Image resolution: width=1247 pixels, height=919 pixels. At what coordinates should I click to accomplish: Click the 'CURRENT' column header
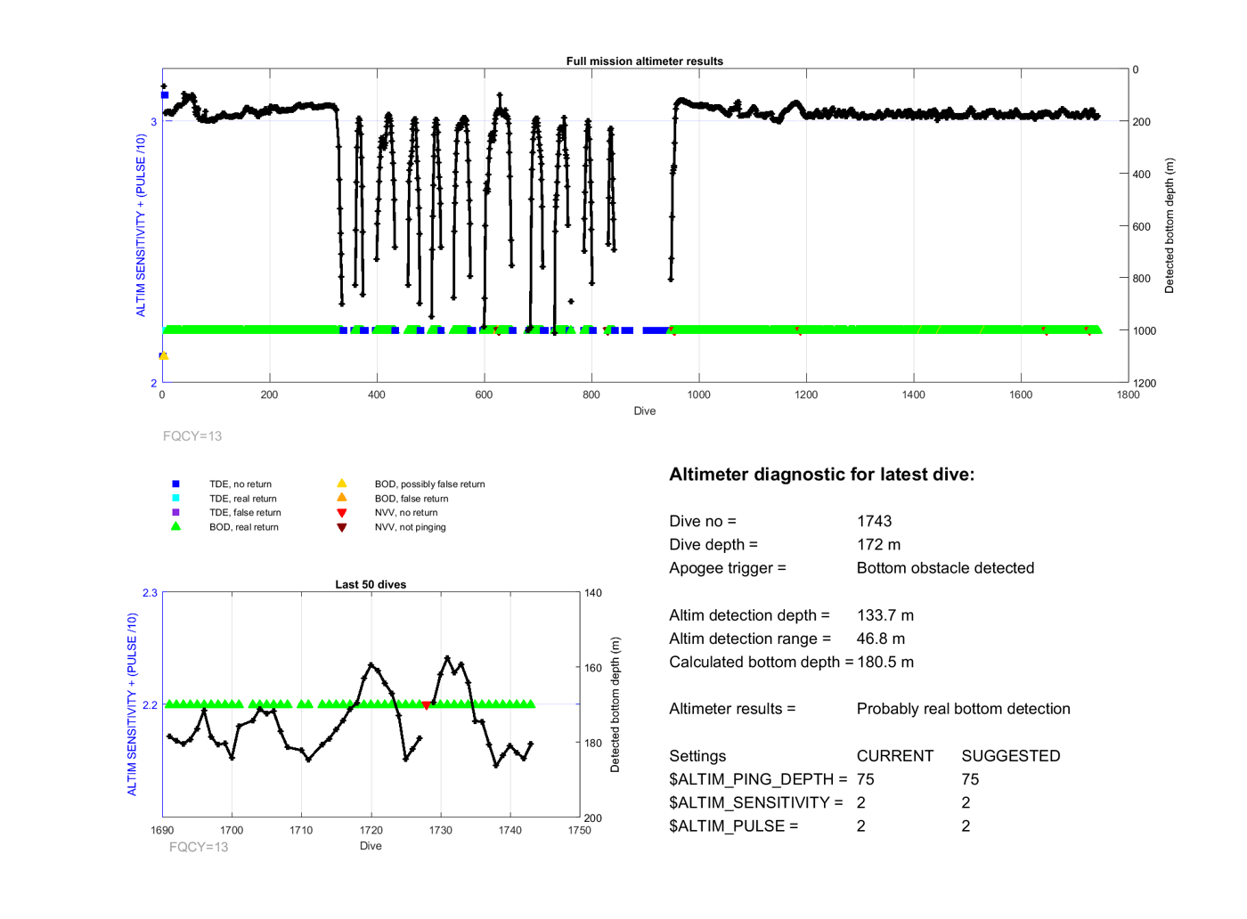tap(895, 756)
